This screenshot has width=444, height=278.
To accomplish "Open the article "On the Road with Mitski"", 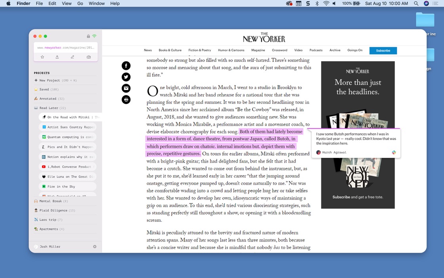I will pyautogui.click(x=70, y=117).
